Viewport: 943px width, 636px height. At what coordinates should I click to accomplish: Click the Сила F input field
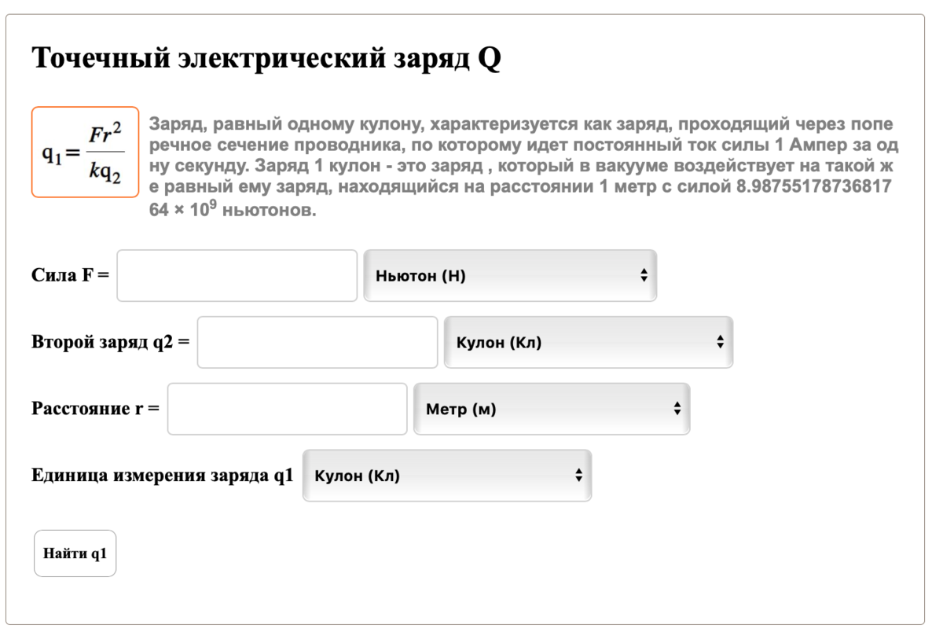[237, 275]
